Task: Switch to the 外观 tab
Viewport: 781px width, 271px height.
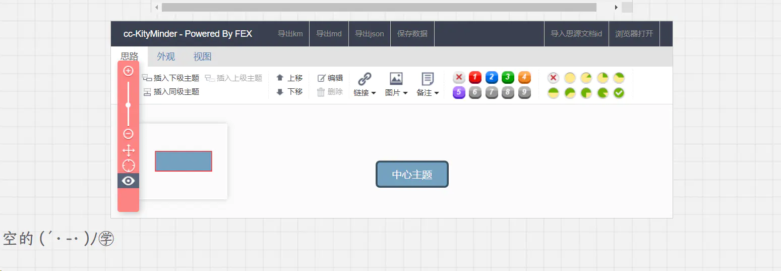Action: click(166, 57)
